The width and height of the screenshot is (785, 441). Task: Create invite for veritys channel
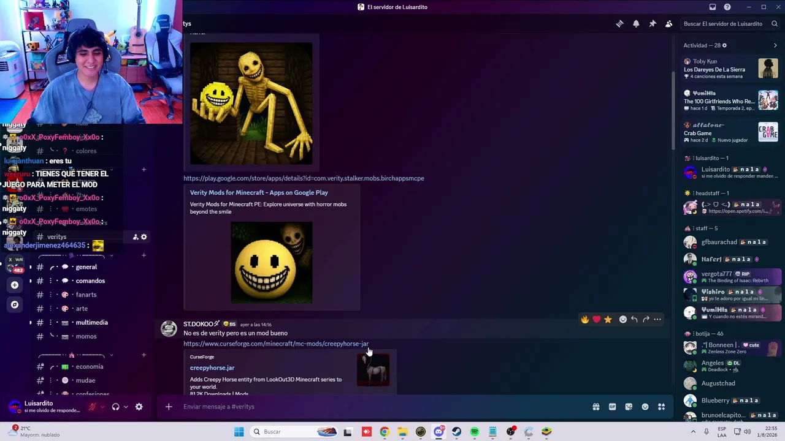[x=136, y=237]
